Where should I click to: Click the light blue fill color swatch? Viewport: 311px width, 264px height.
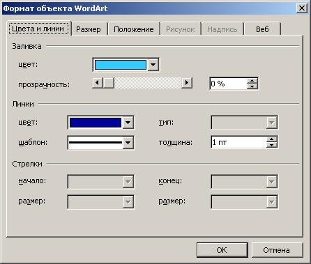click(x=121, y=65)
